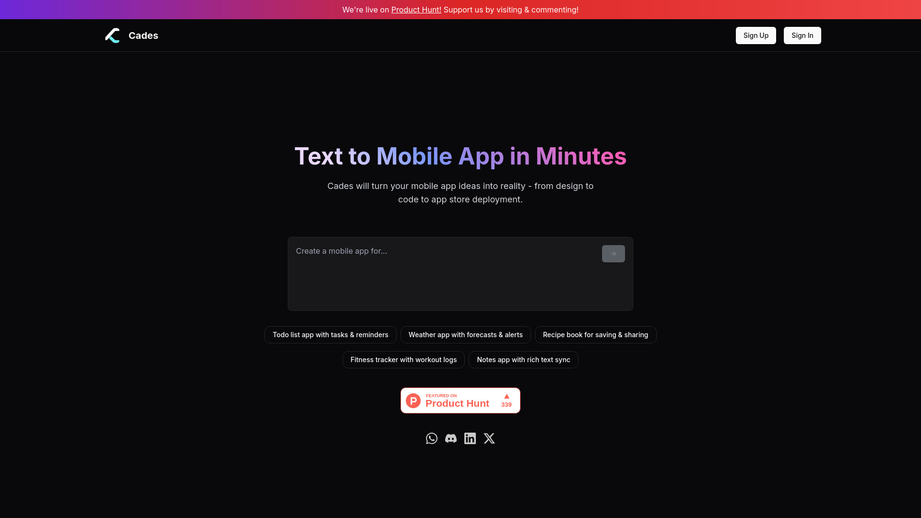The image size is (921, 518).
Task: Select Recipe book for saving sharing
Action: [595, 334]
